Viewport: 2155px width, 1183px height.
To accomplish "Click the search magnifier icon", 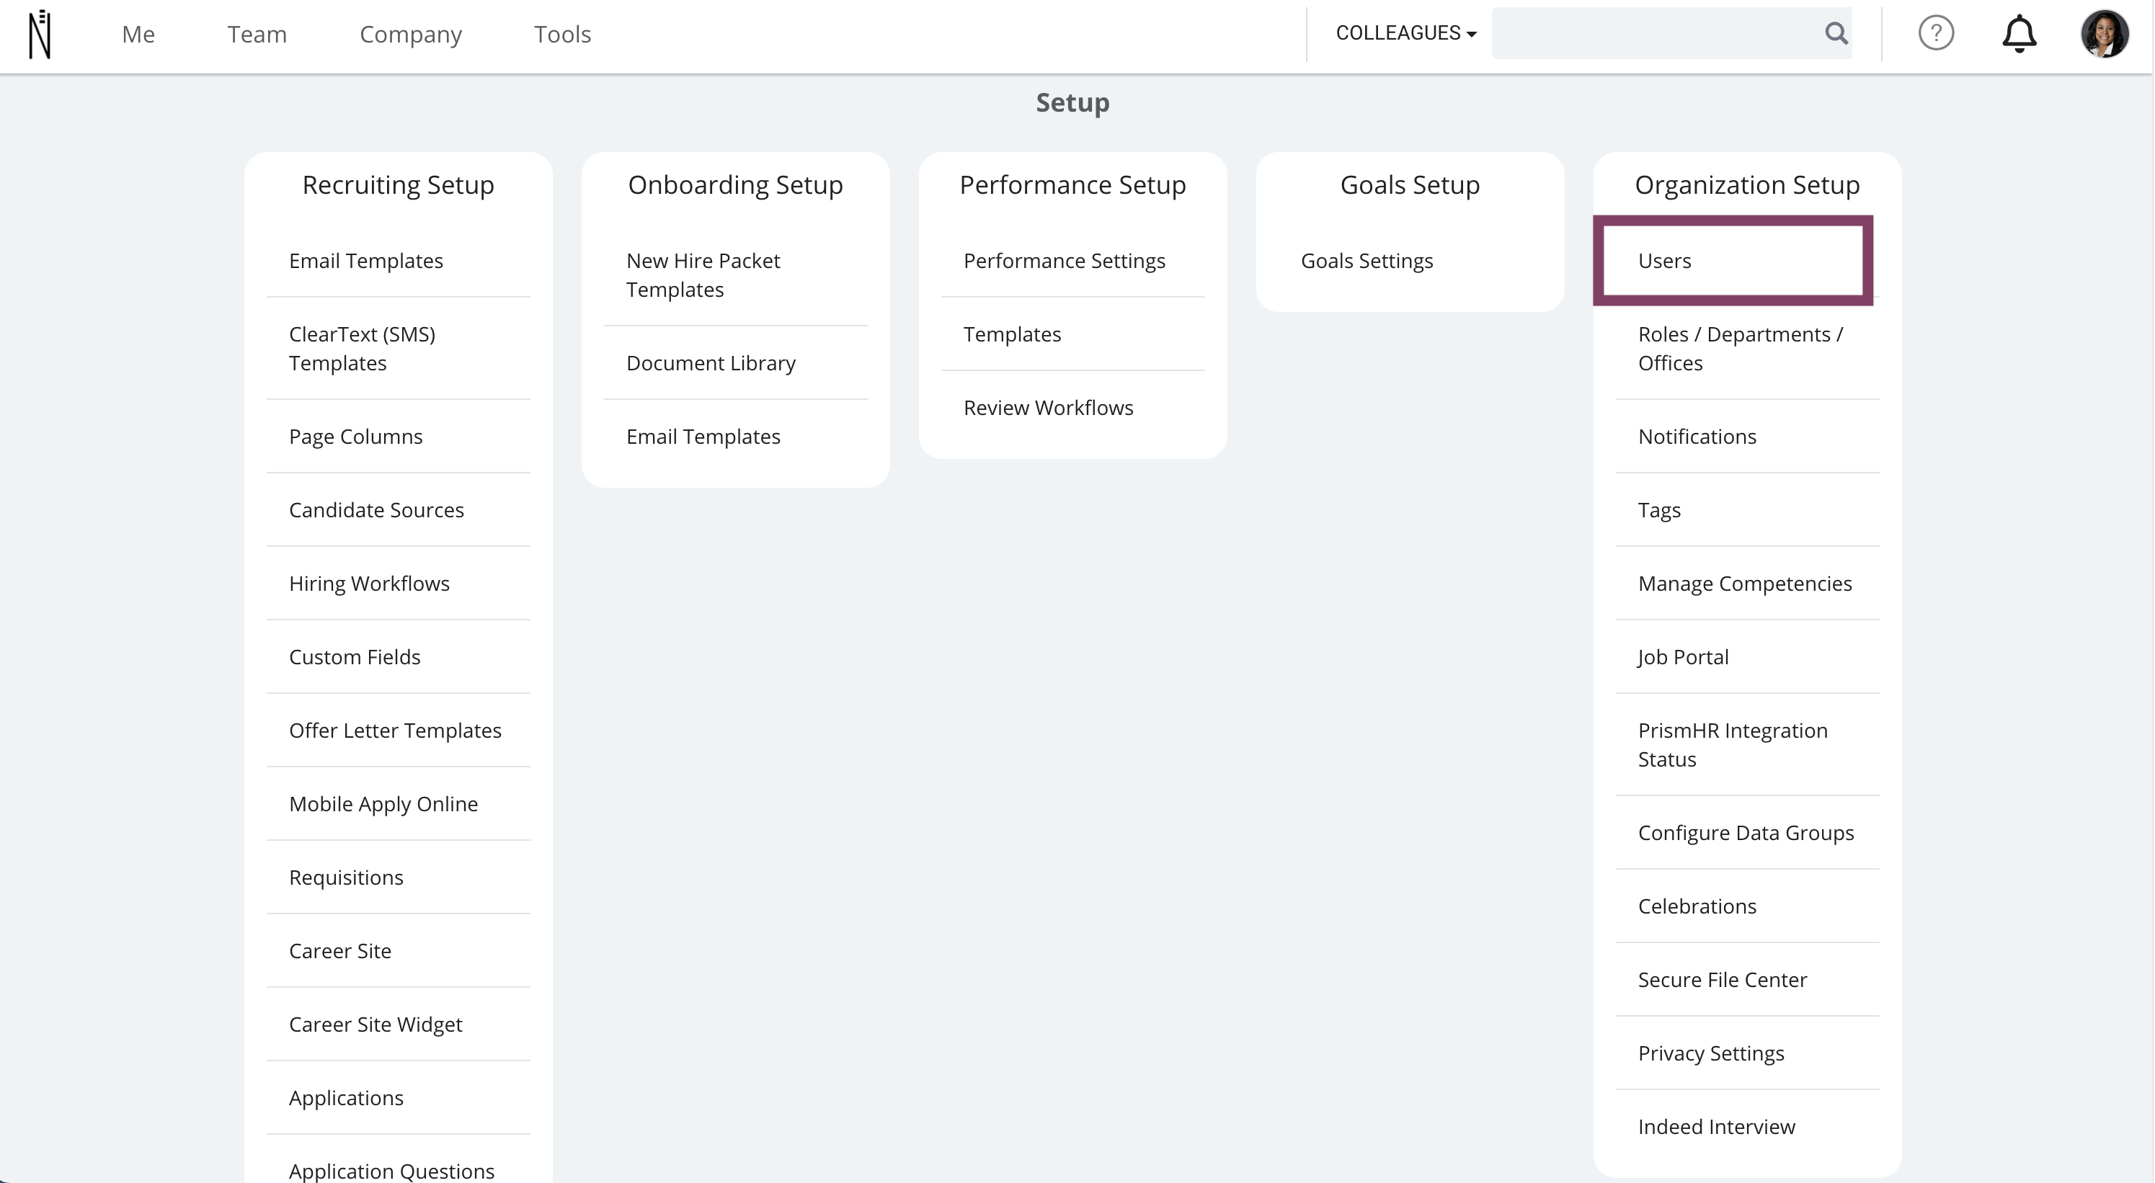I will point(1836,33).
